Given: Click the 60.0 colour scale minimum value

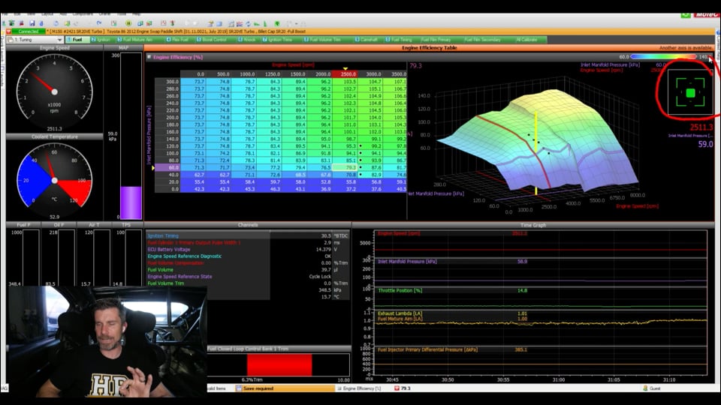Looking at the screenshot, I should point(623,57).
